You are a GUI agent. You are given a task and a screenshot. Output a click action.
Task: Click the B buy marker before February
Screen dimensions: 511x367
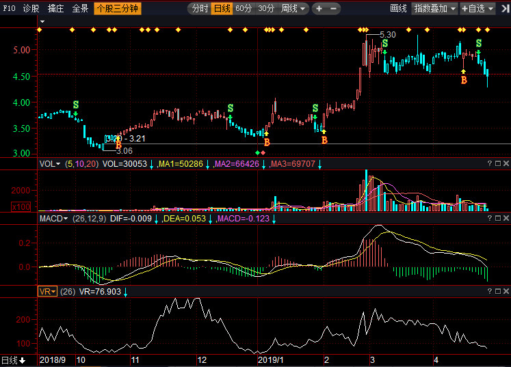point(324,140)
